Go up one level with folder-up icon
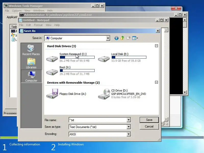Screen dimensions: 204x153 coord(122,38)
